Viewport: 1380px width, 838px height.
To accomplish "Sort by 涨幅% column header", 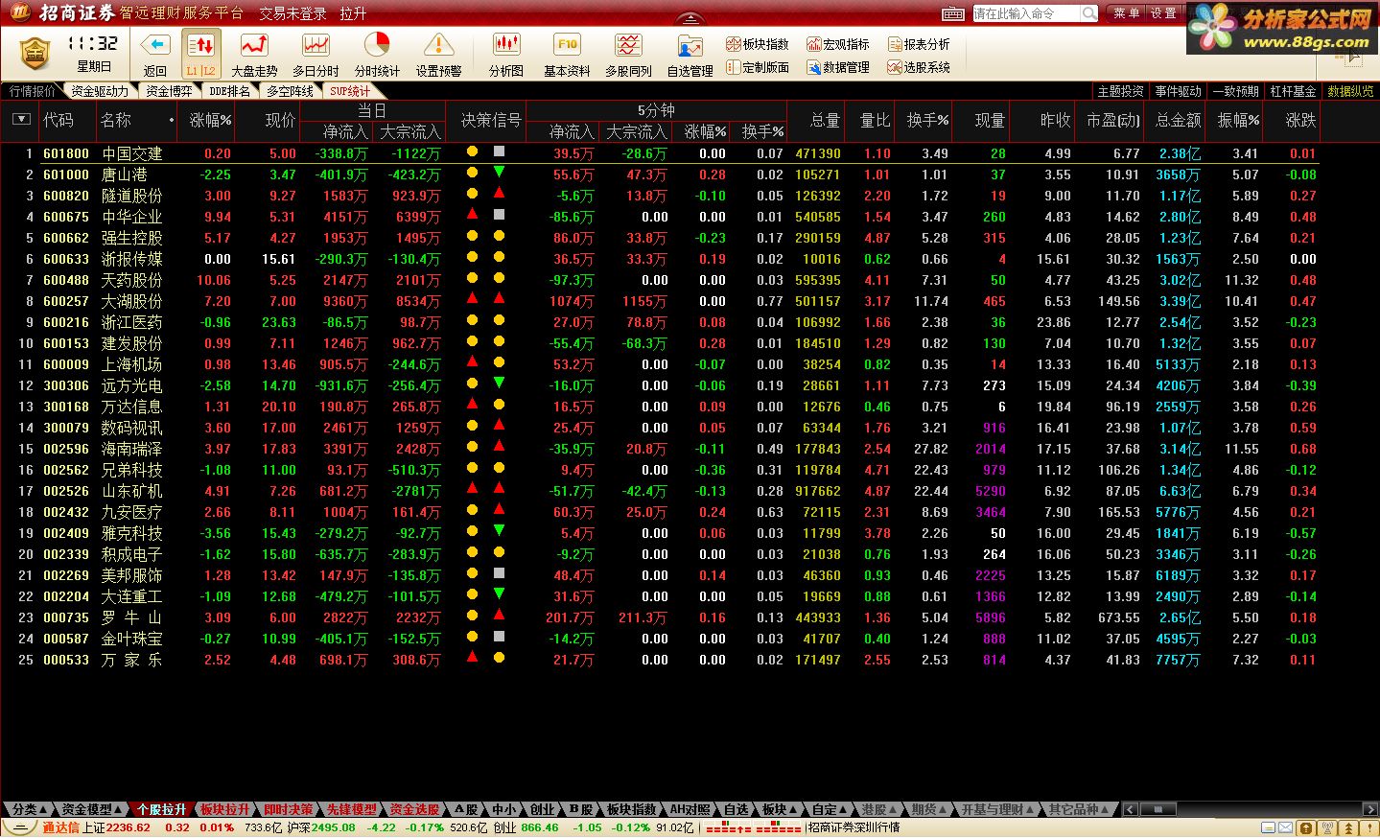I will (210, 120).
